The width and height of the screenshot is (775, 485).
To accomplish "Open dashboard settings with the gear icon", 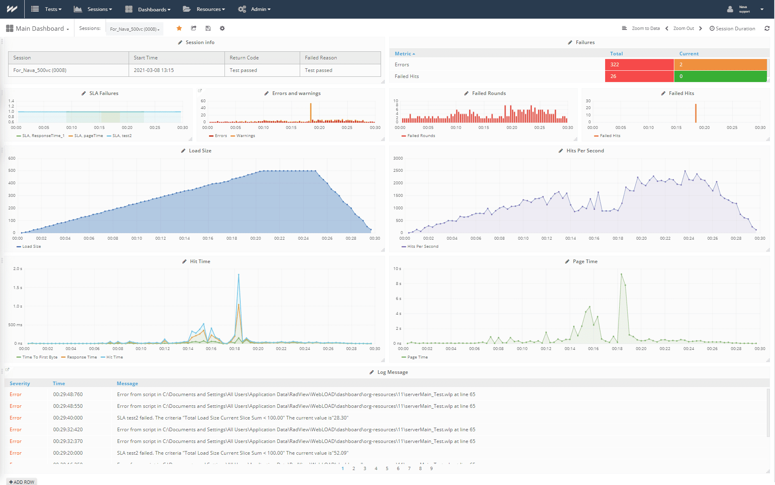I will 222,28.
